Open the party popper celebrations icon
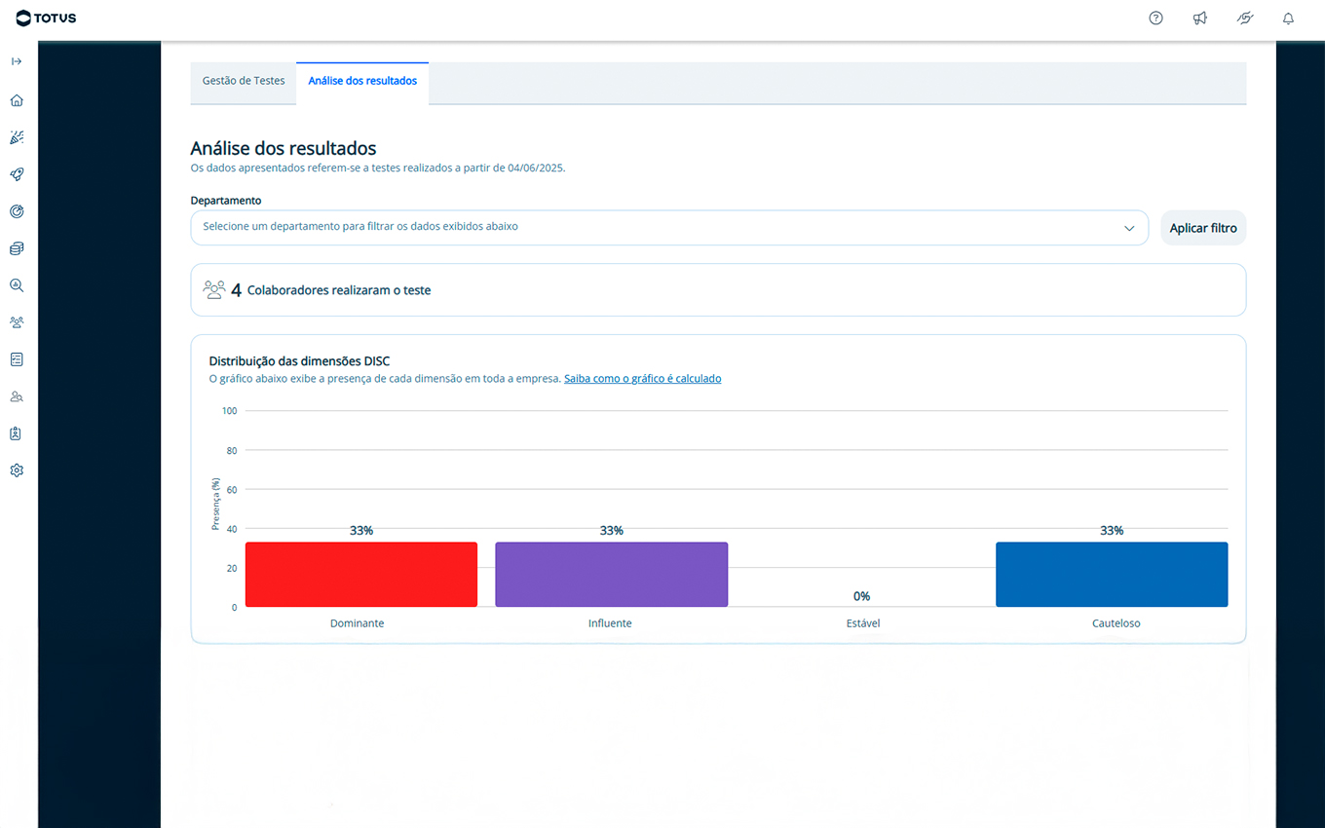Viewport: 1325px width, 828px height. [x=17, y=137]
